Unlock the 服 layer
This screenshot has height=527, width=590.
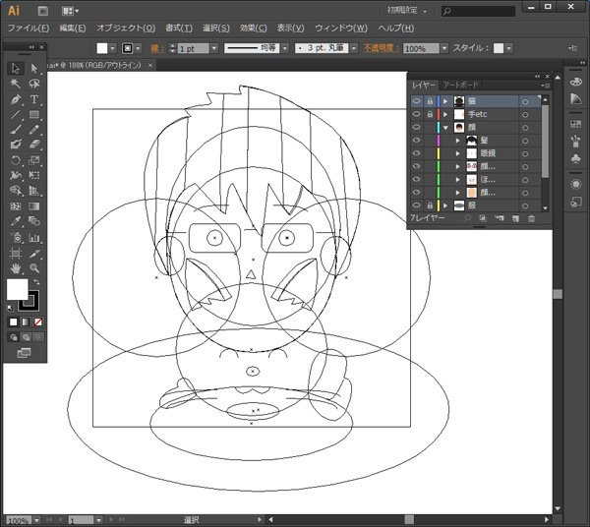click(430, 205)
